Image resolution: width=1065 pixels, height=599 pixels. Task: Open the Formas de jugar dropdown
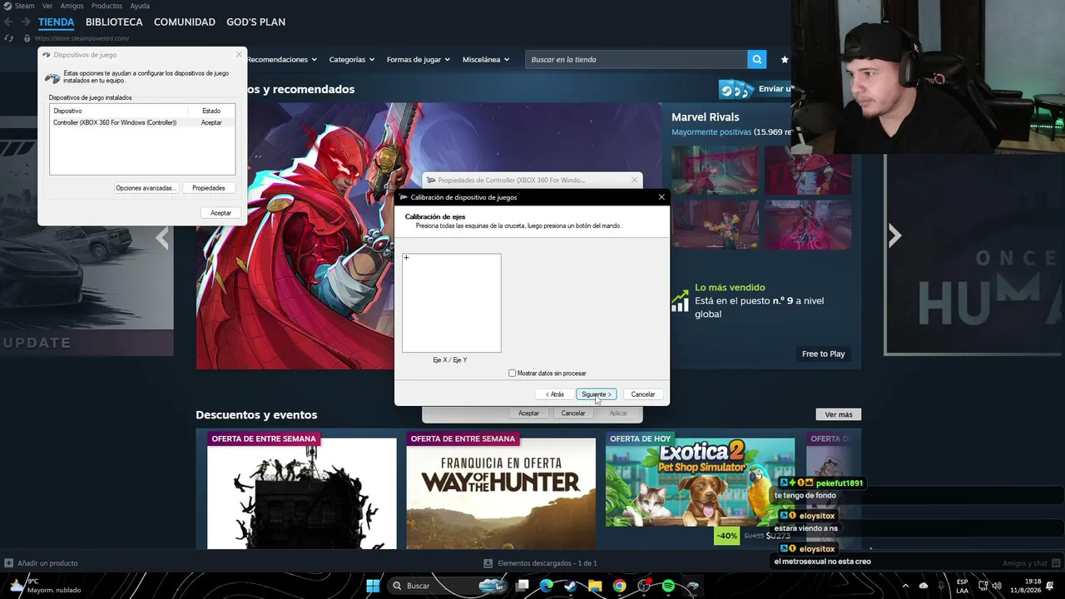tap(419, 59)
